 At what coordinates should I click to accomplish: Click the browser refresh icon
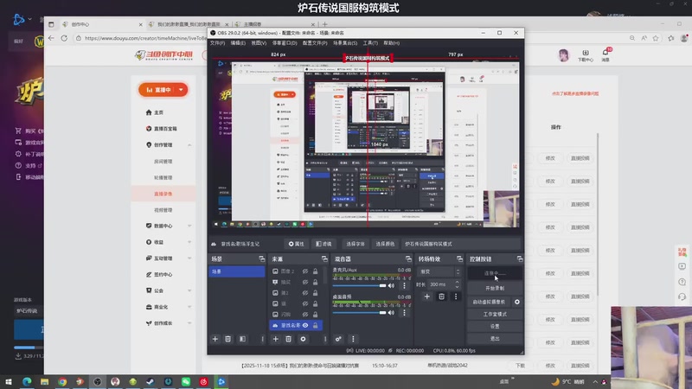pos(64,38)
